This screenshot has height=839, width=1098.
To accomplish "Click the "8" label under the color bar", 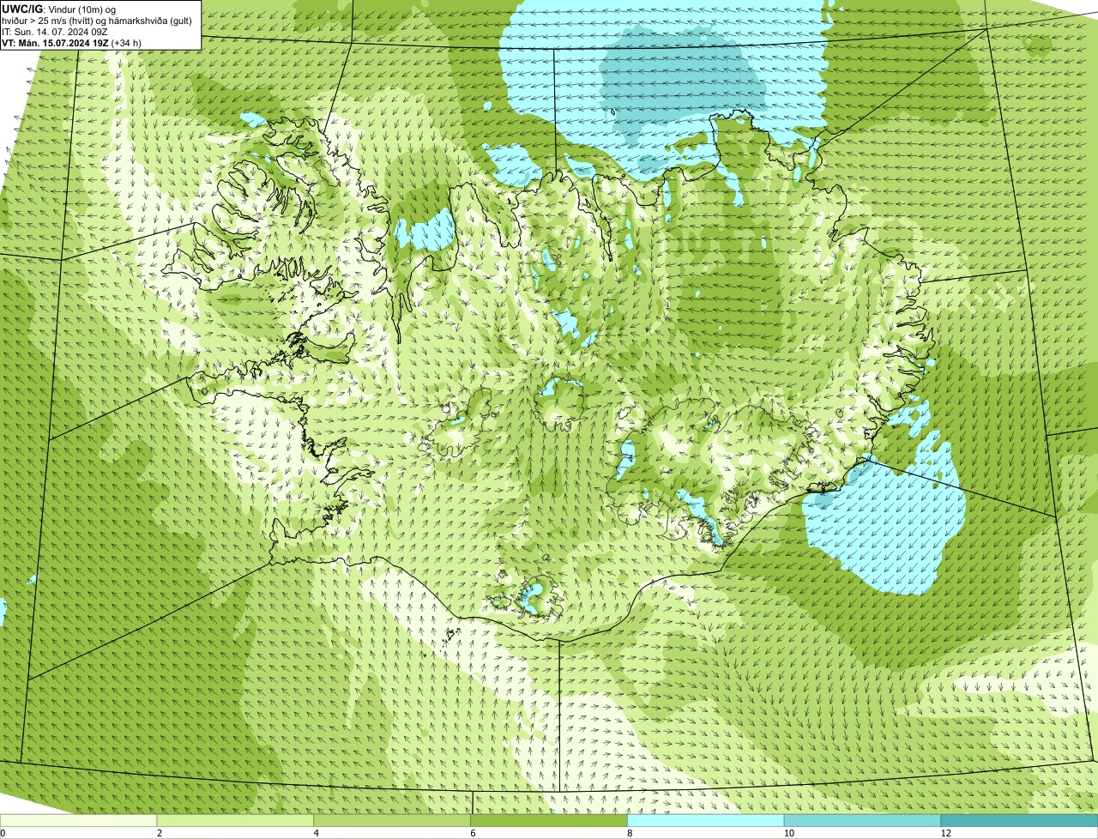I will click(630, 833).
